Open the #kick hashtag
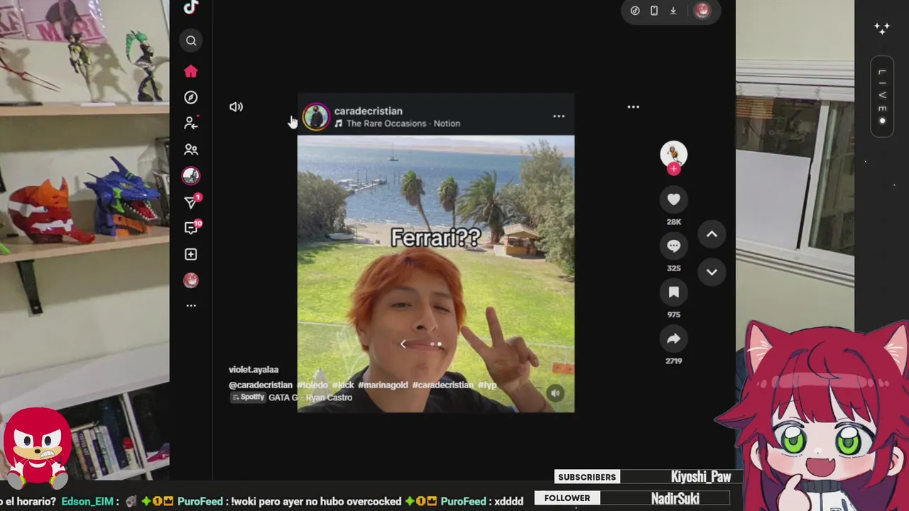Screen dimensions: 909x511 pyautogui.click(x=342, y=385)
